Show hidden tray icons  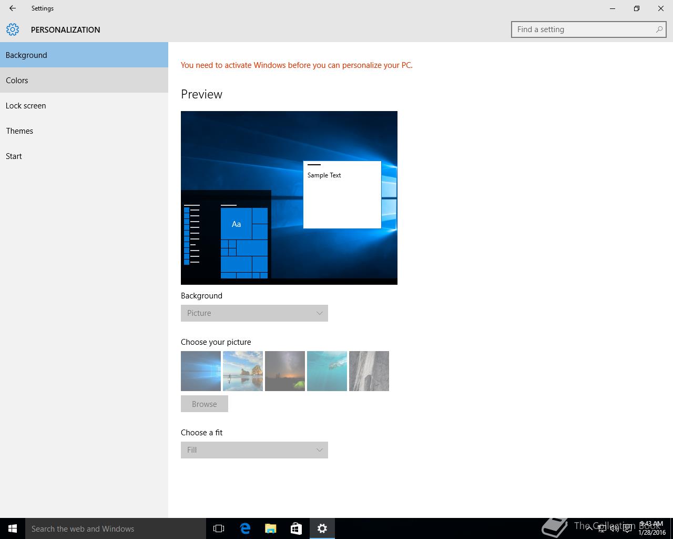[589, 528]
